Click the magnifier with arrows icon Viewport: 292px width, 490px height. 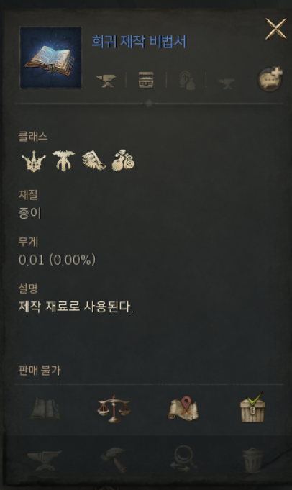click(183, 459)
